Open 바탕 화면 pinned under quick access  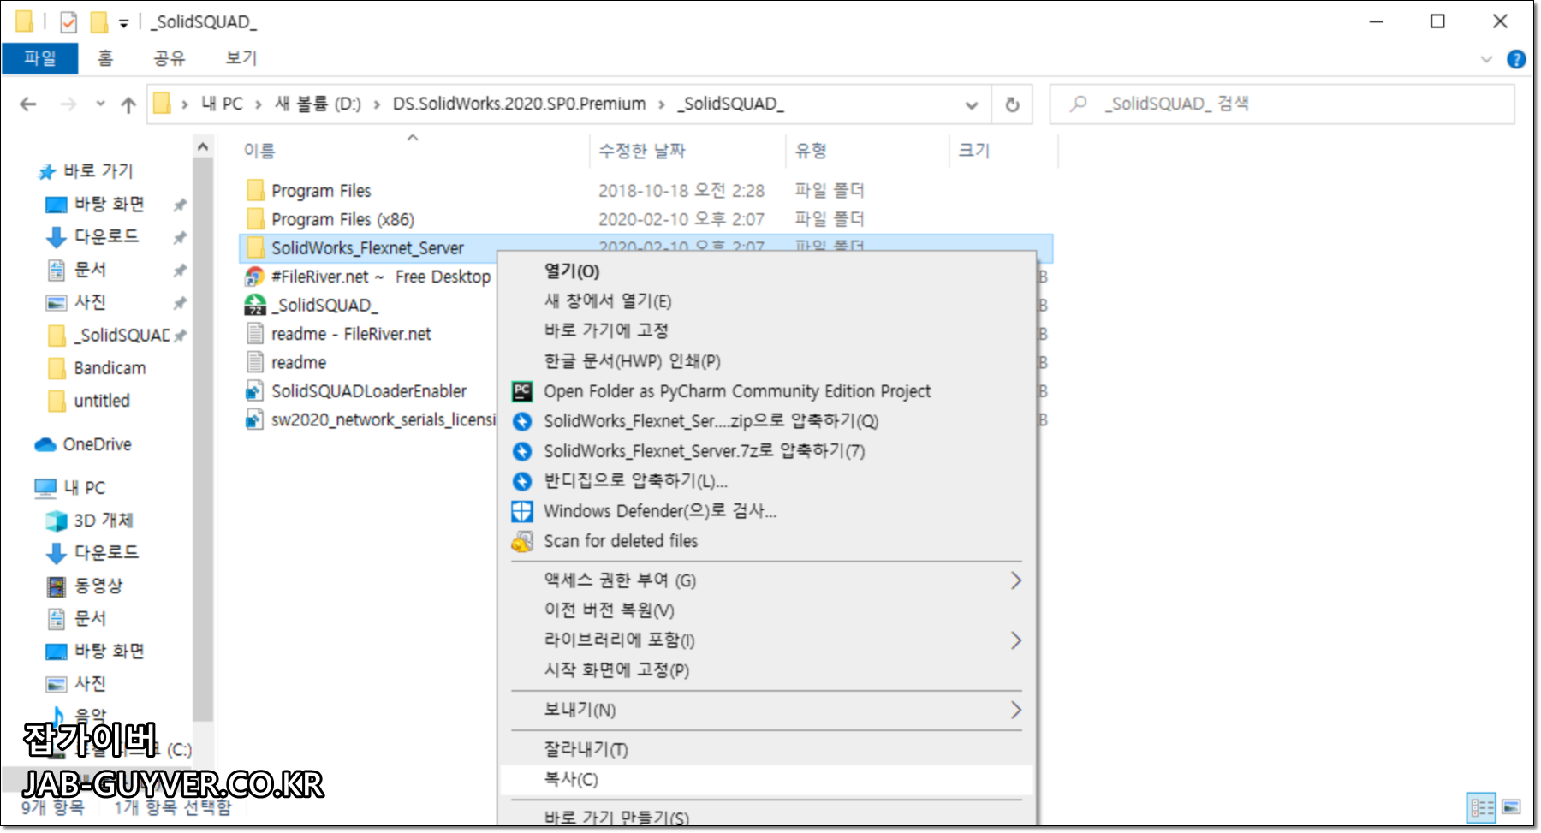click(95, 204)
